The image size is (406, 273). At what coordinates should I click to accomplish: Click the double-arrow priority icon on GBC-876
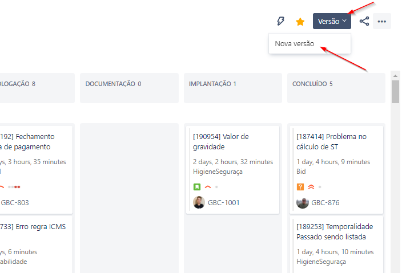pyautogui.click(x=311, y=186)
